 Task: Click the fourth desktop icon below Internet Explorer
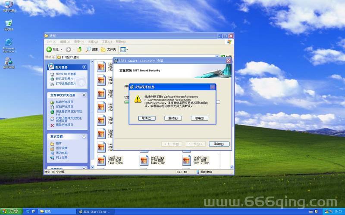point(9,63)
